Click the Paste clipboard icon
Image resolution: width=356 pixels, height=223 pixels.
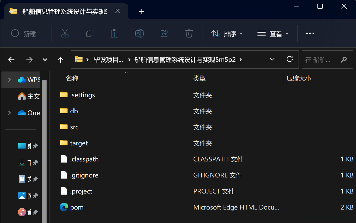(x=114, y=33)
